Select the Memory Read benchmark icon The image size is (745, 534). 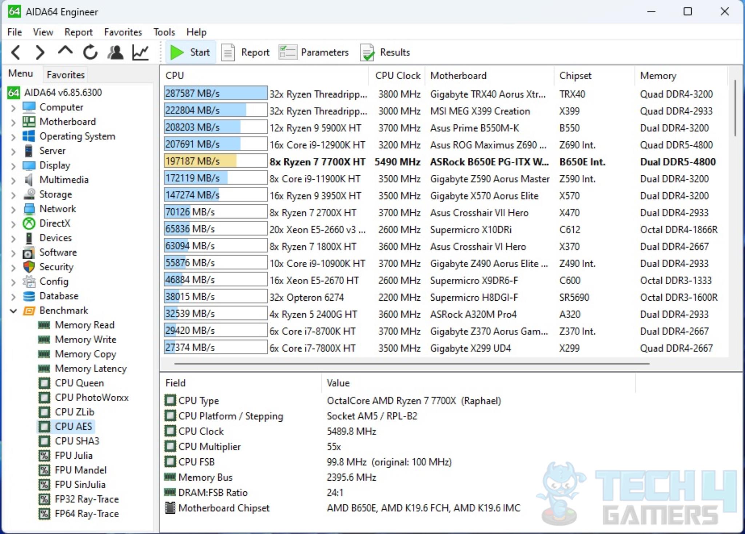[x=44, y=325]
